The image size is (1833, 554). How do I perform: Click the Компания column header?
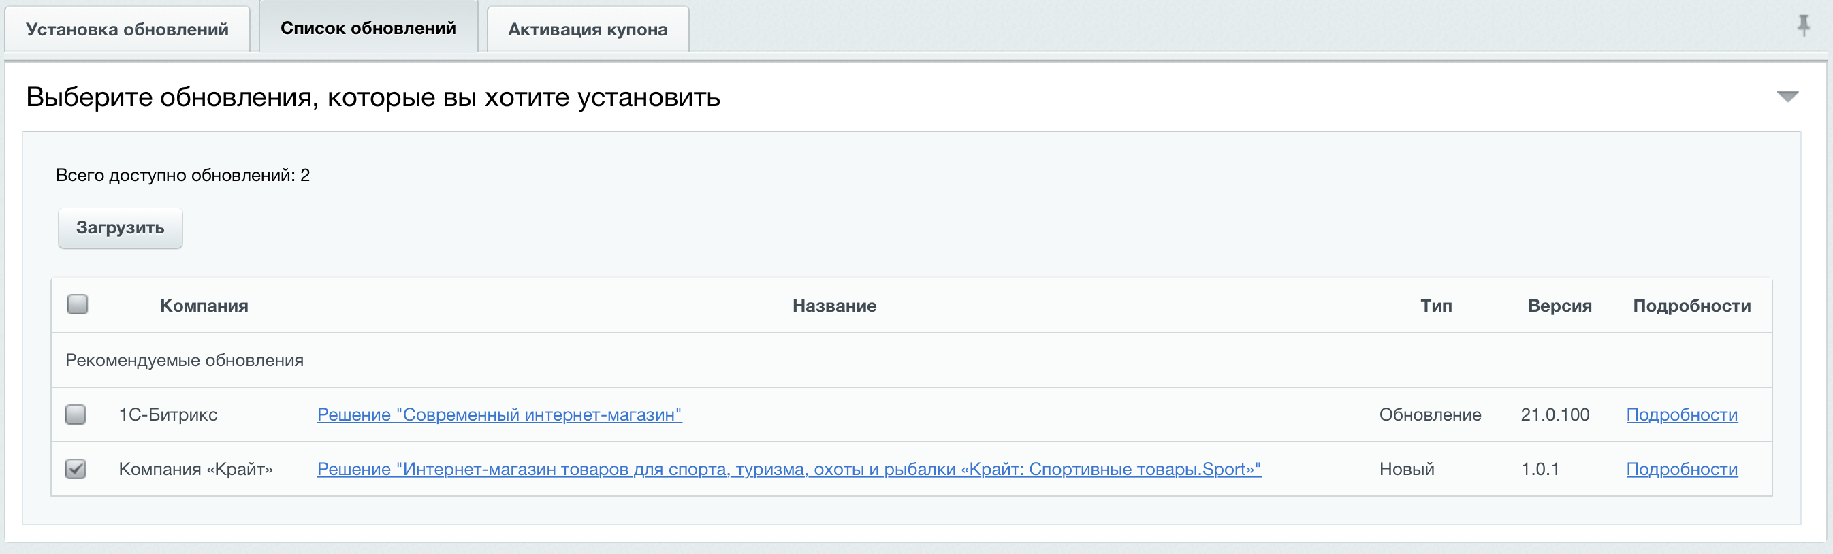point(204,306)
